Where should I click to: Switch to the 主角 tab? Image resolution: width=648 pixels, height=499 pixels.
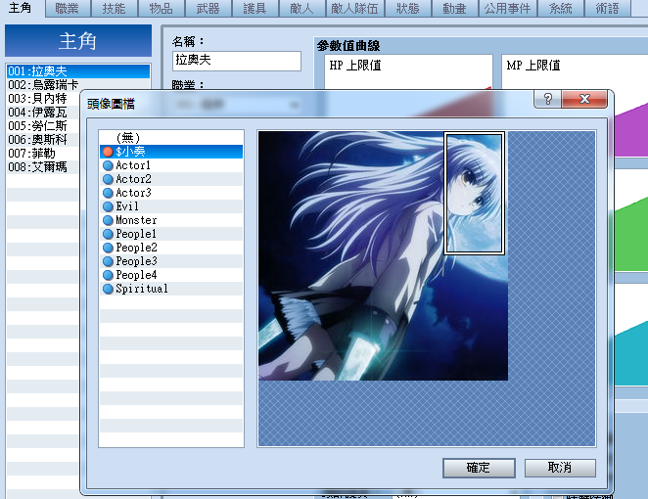point(21,8)
